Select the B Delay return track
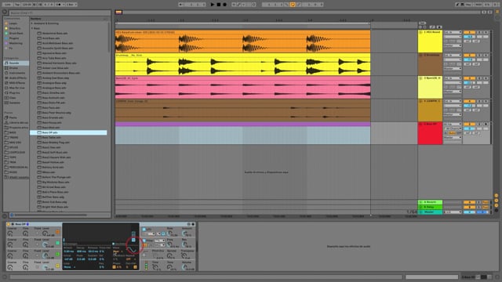The height and width of the screenshot is (282, 502). tap(431, 207)
